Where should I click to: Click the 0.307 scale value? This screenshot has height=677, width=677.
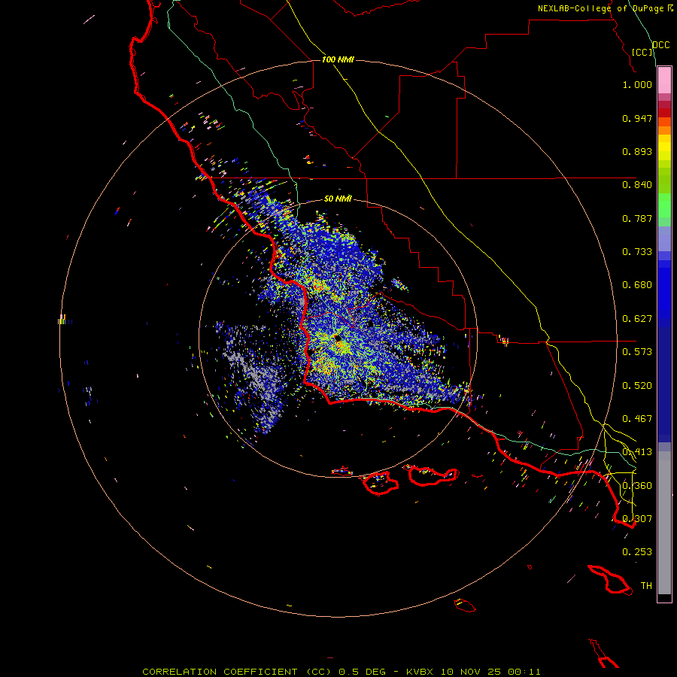pos(637,519)
